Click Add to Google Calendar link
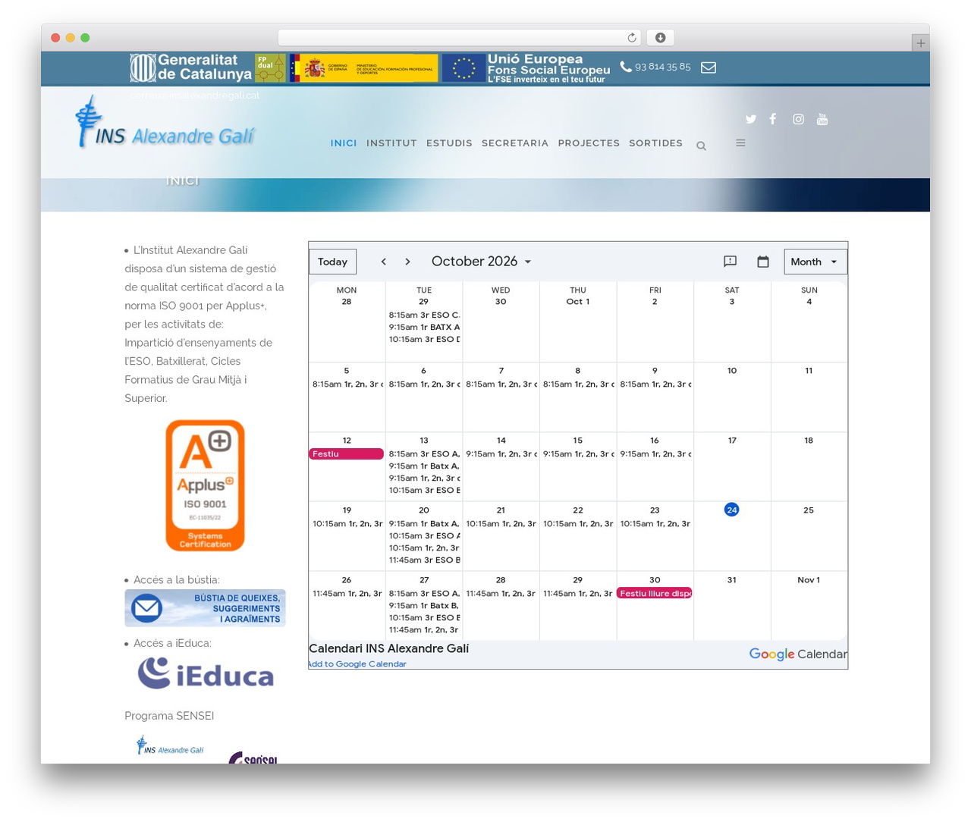Viewport: 971px width, 822px height. coord(357,664)
